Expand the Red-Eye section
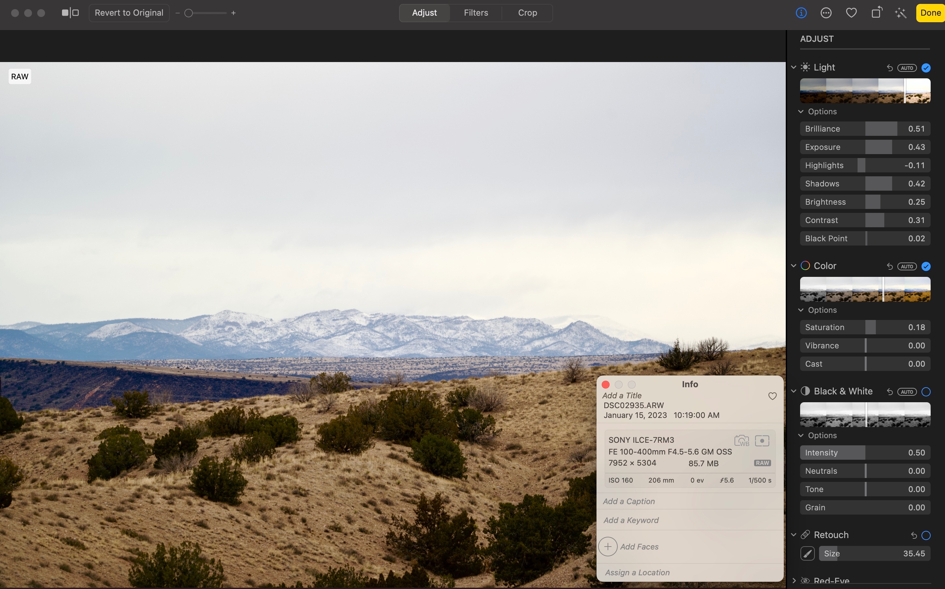Image resolution: width=945 pixels, height=589 pixels. 794,581
